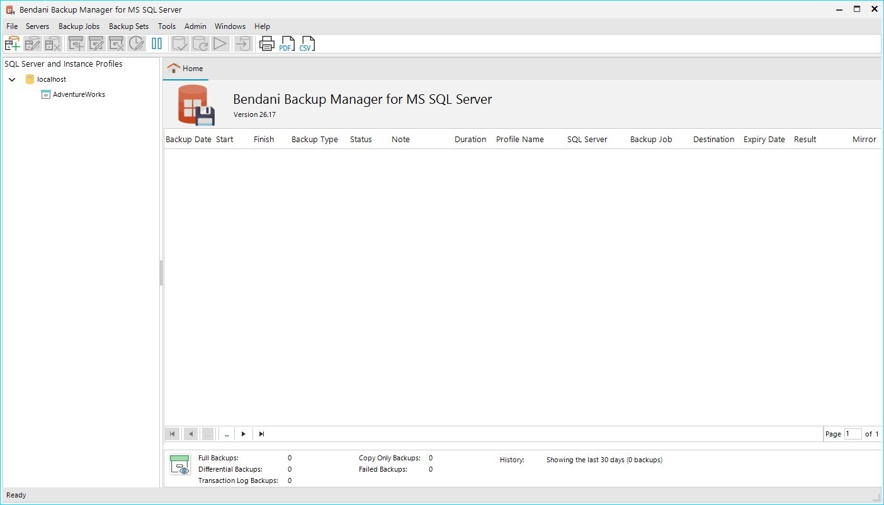Go to the first page of history
The image size is (884, 505).
point(172,434)
